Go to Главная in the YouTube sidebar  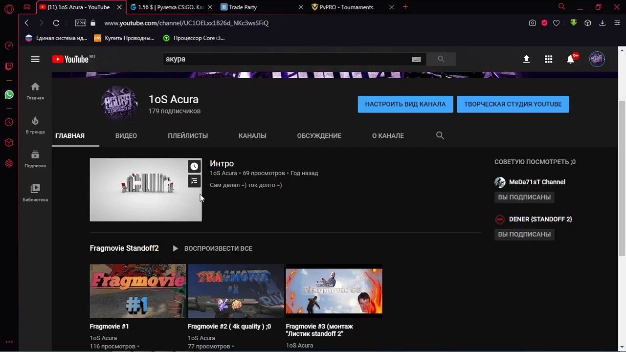(35, 91)
